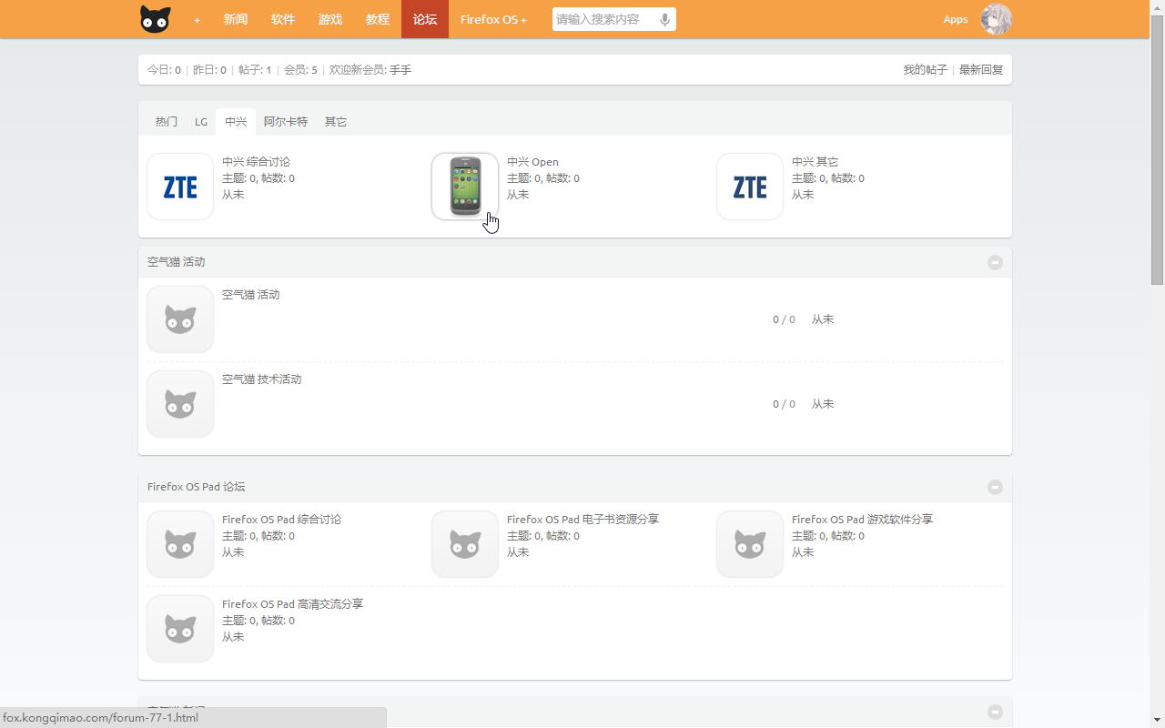Open Firefox OS Pad 论坛 header link
1165x728 pixels.
click(196, 487)
